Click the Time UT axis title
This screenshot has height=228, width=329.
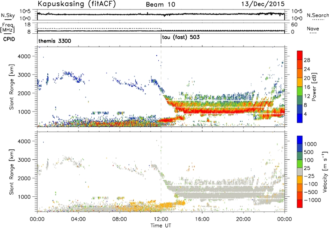click(161, 226)
